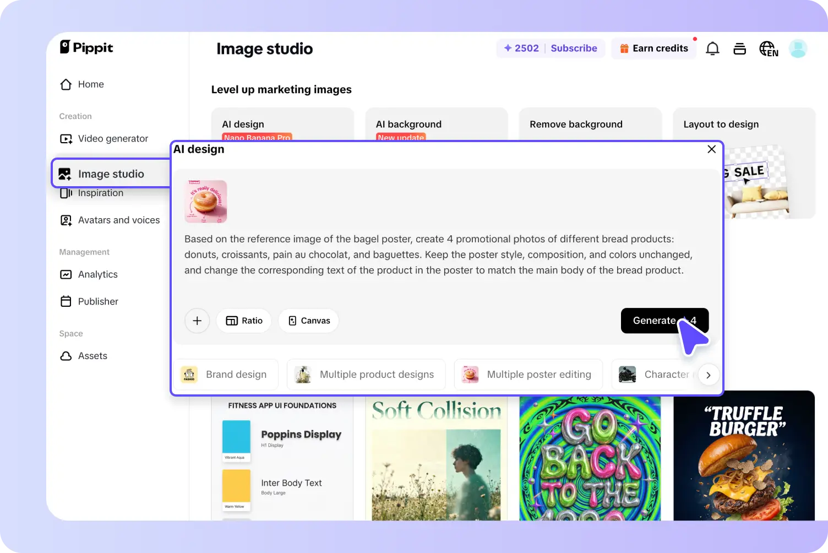Viewport: 828px width, 553px height.
Task: Click the notification bell icon
Action: tap(712, 48)
